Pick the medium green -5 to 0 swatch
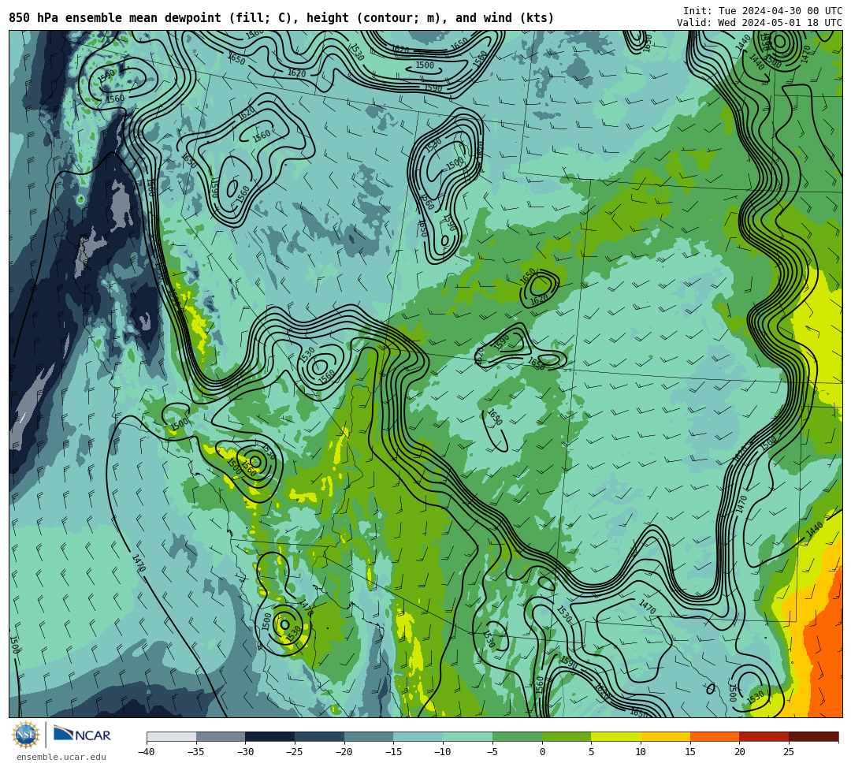This screenshot has width=851, height=767. (517, 736)
